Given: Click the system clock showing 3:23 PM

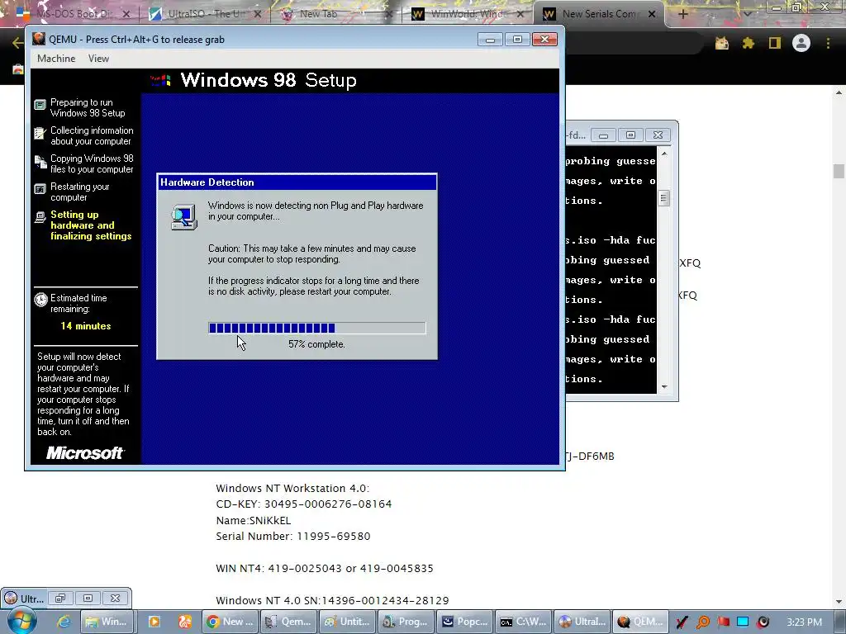Looking at the screenshot, I should (805, 622).
